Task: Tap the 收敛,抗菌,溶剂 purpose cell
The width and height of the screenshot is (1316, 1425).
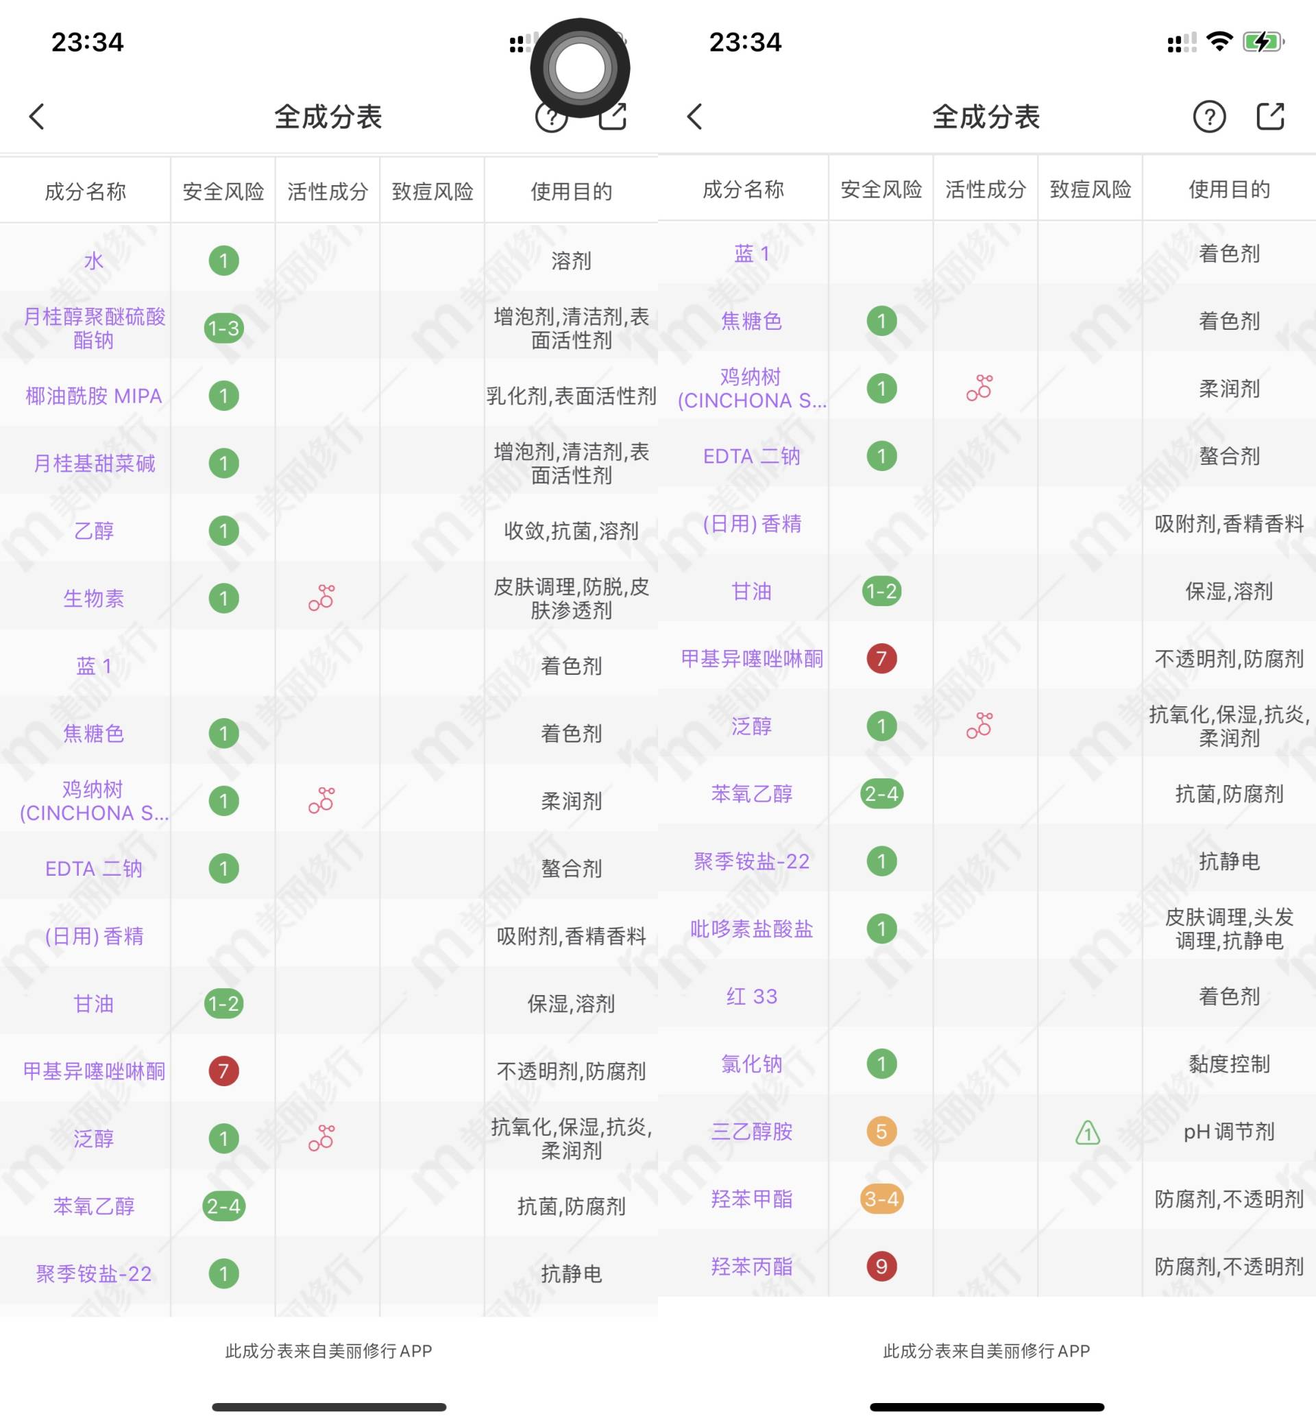Action: 571,531
